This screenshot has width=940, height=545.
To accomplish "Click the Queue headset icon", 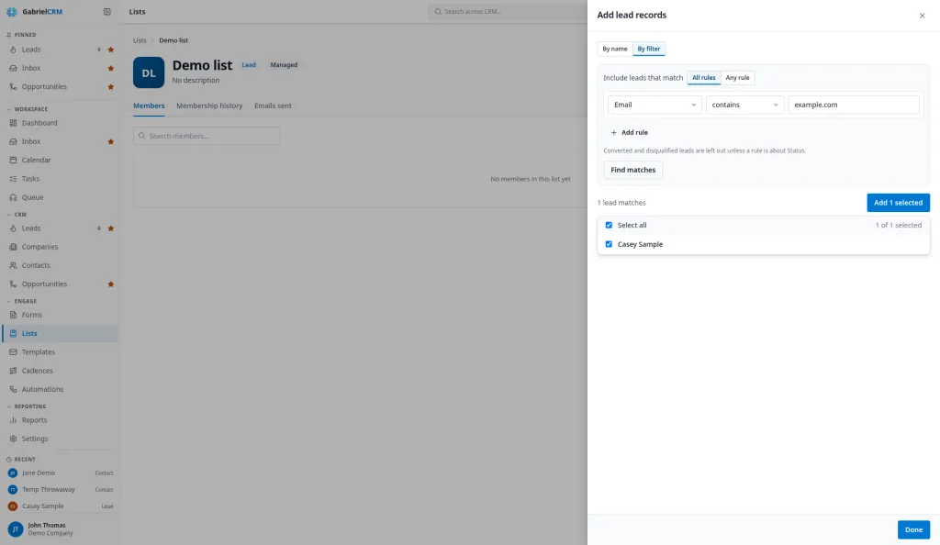I will [13, 197].
